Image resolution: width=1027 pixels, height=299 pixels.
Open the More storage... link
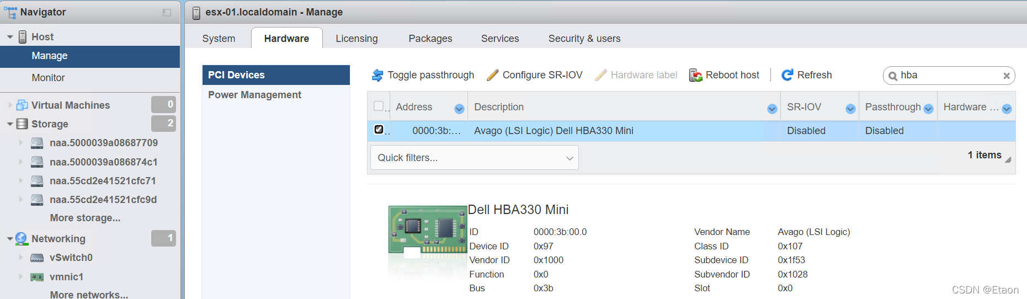pyautogui.click(x=85, y=218)
